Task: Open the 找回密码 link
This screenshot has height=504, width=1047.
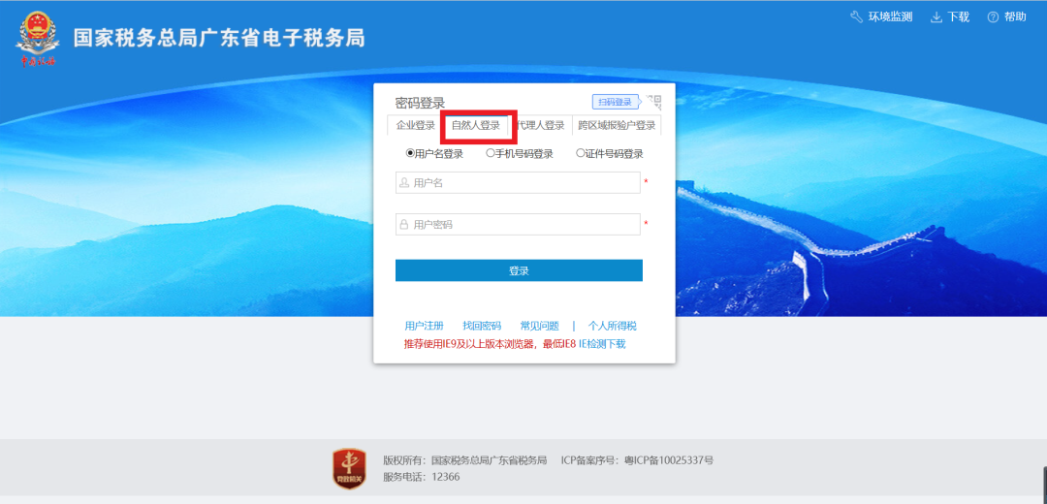Action: click(482, 326)
